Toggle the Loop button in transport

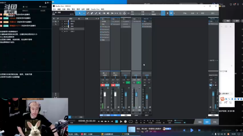pyautogui.click(x=131, y=121)
